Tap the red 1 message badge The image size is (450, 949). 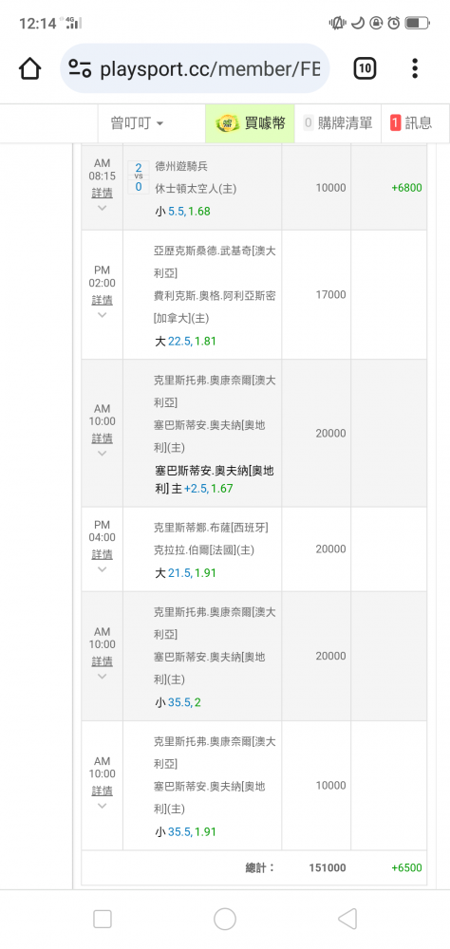pyautogui.click(x=396, y=123)
